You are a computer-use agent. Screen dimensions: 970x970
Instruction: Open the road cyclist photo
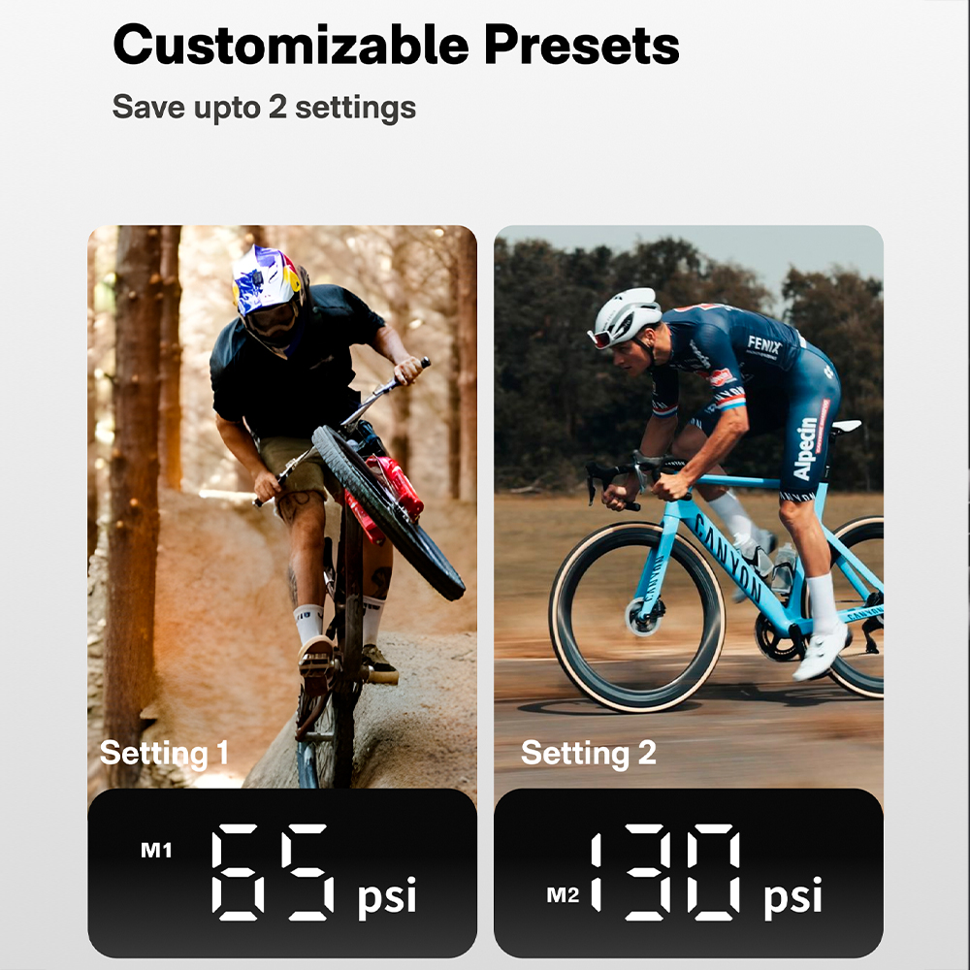tap(689, 506)
